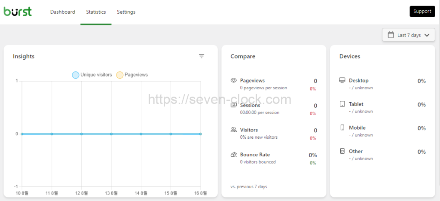The width and height of the screenshot is (440, 201).
Task: Click the Other device icon
Action: point(342,151)
